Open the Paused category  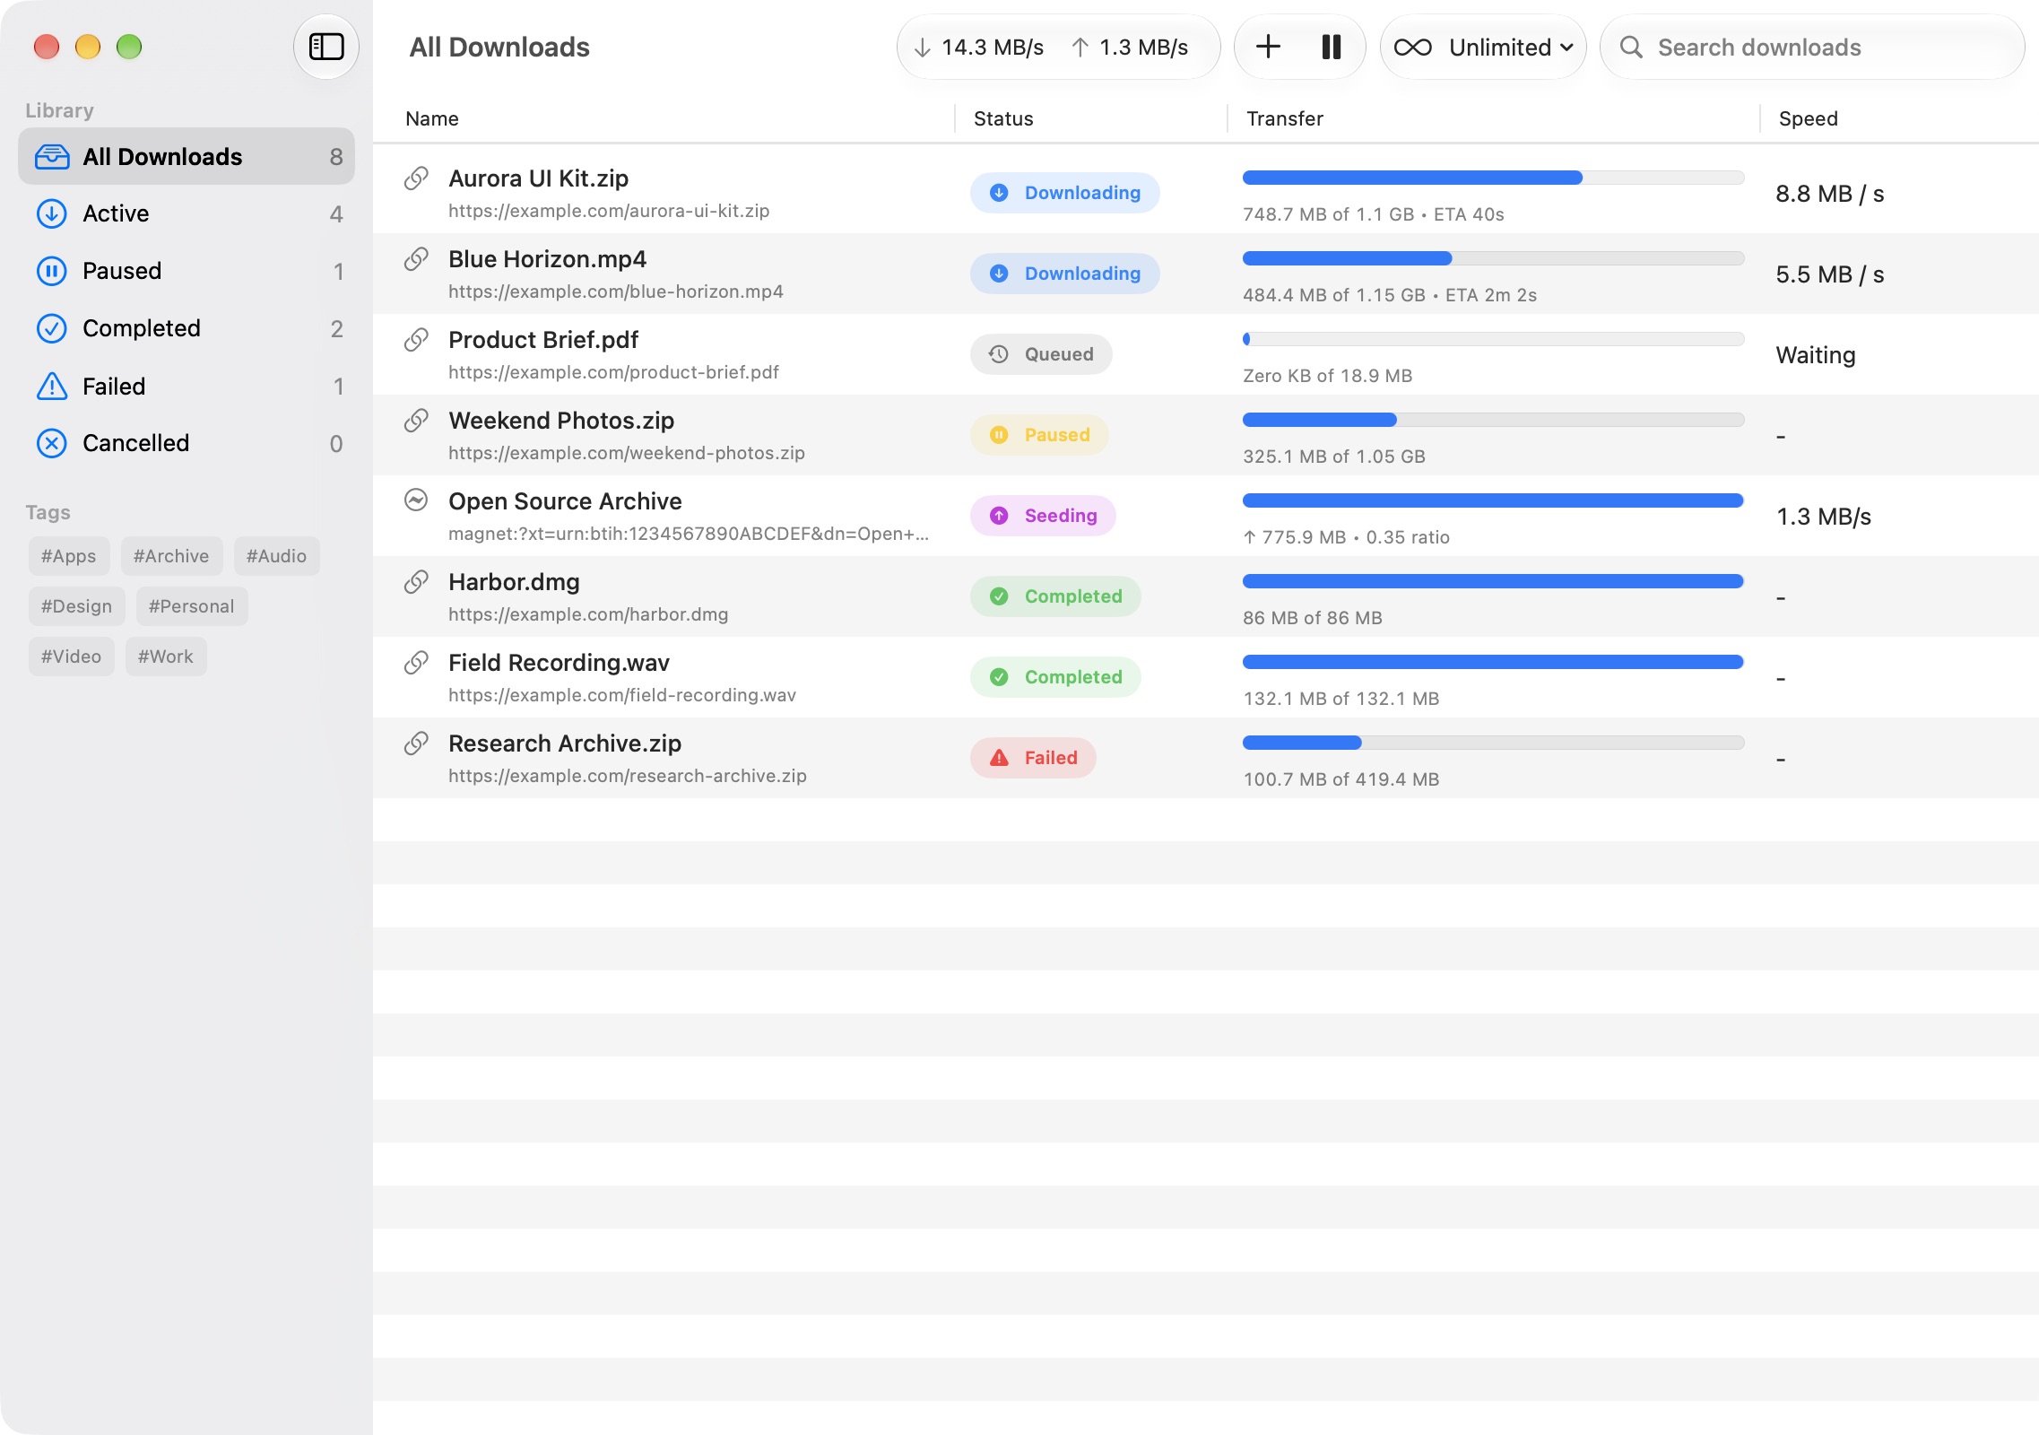pyautogui.click(x=187, y=271)
